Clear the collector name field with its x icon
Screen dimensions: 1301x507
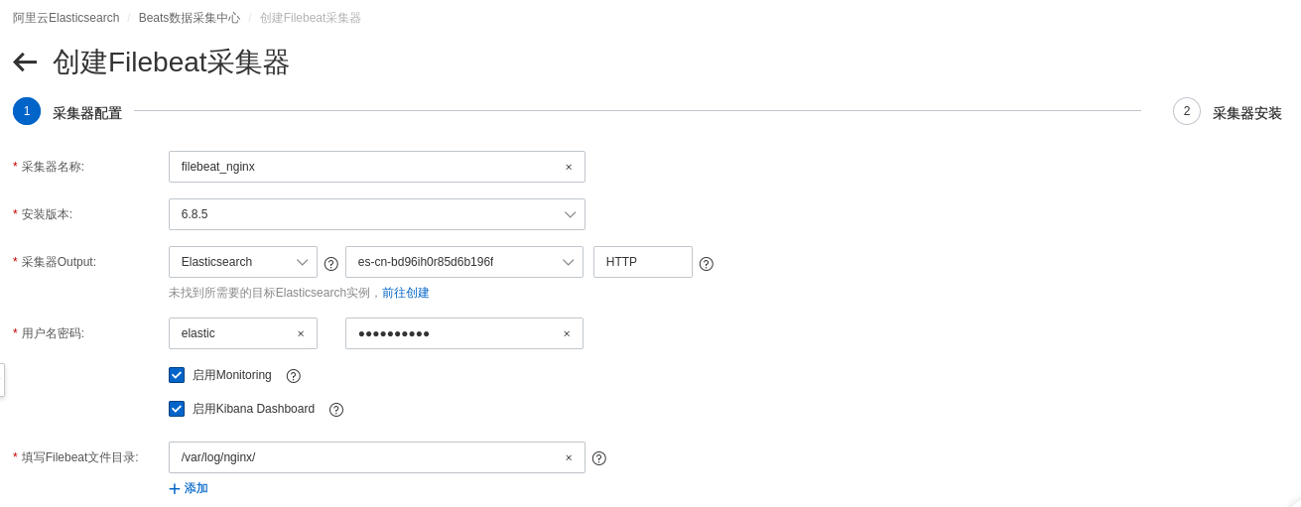[569, 167]
